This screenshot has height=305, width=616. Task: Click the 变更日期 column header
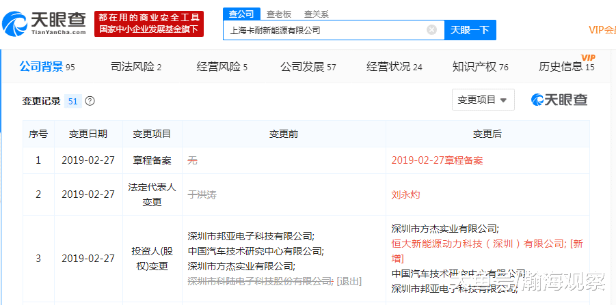pos(88,134)
